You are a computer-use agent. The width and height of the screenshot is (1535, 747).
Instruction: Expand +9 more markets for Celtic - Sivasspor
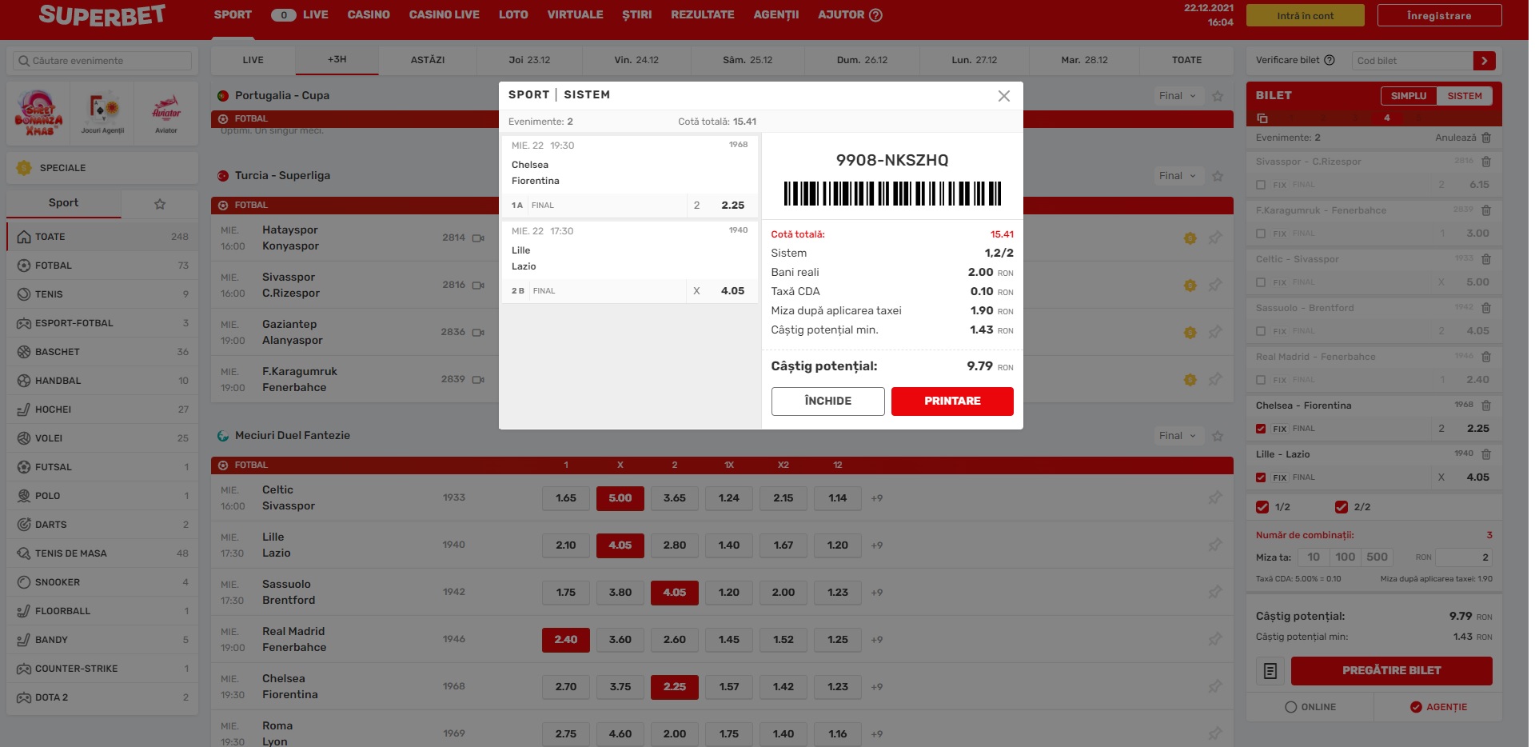pos(877,498)
